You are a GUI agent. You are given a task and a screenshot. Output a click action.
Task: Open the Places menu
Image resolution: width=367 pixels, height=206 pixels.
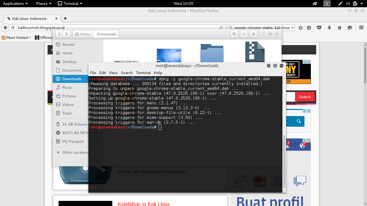(44, 3)
